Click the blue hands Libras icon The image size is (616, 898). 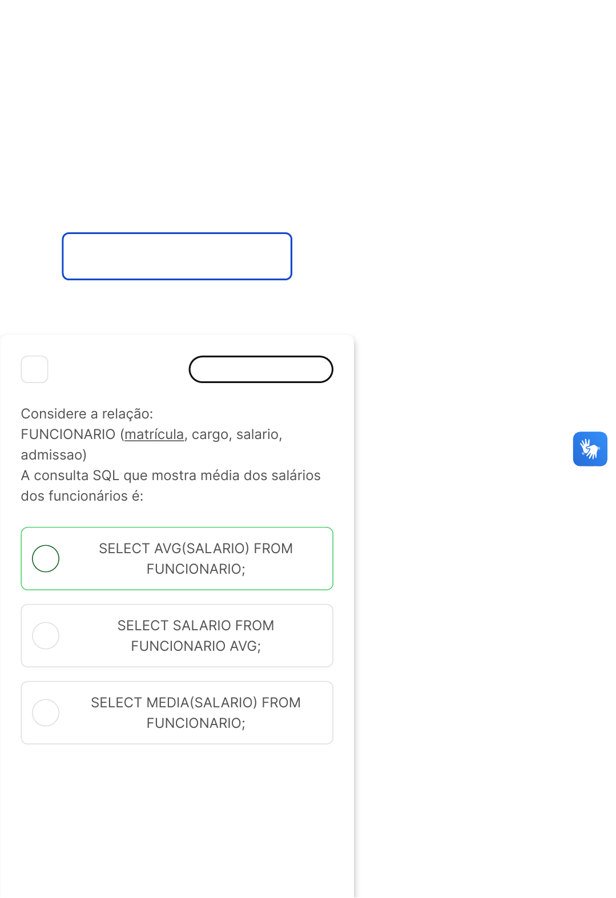pyautogui.click(x=590, y=449)
